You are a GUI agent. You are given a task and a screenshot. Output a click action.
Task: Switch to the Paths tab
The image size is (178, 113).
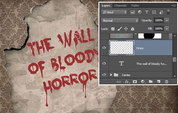pos(135,6)
